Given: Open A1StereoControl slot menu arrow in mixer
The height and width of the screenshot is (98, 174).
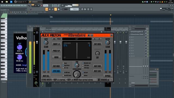Looking at the screenshot, I should 130,35.
